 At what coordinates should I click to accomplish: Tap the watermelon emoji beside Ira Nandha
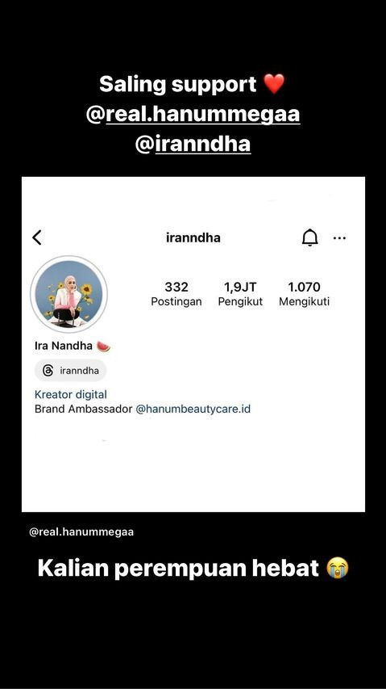(x=103, y=347)
